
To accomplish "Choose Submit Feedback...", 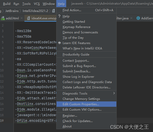I will click(x=87, y=71).
